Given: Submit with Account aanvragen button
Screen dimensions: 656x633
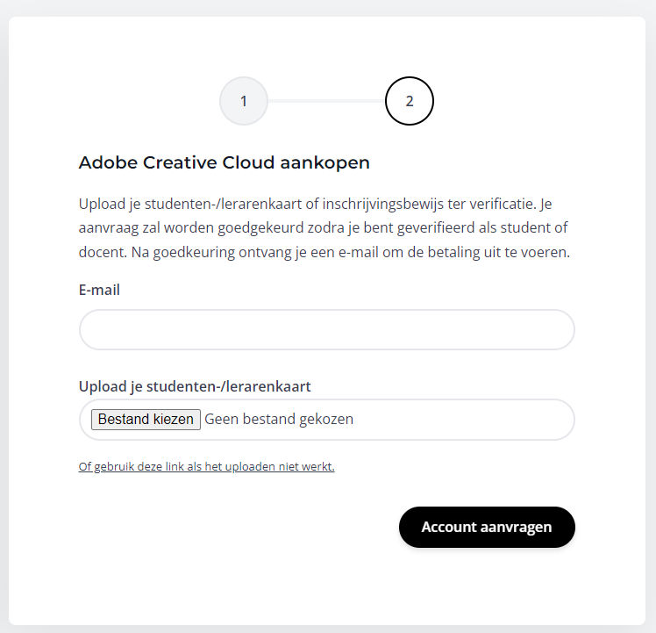Looking at the screenshot, I should pos(487,527).
